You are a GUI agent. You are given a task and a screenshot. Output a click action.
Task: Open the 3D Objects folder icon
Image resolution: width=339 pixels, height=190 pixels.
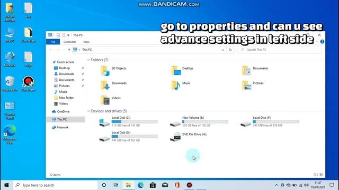pos(105,71)
